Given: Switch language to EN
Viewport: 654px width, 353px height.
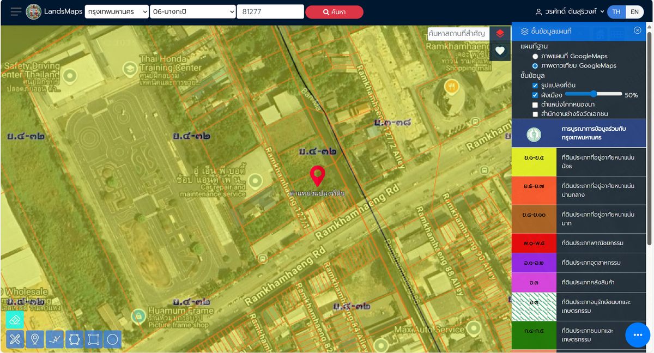Looking at the screenshot, I should tap(635, 11).
